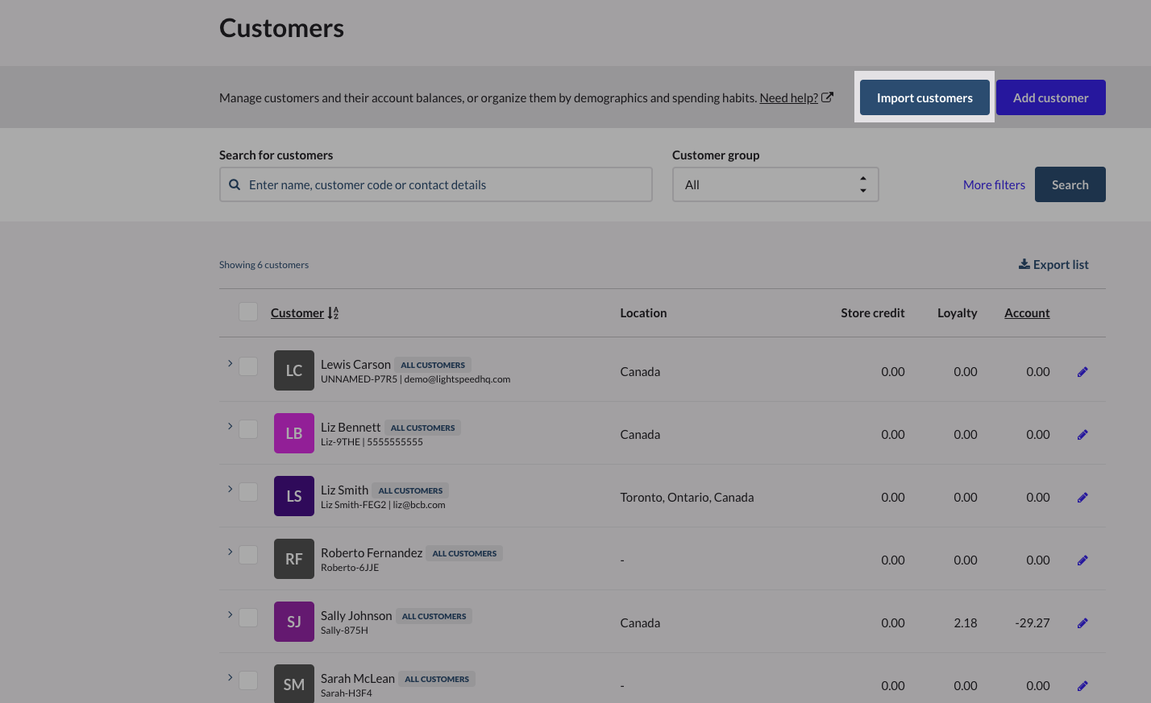Click the Export list download icon
1151x703 pixels.
click(1023, 263)
